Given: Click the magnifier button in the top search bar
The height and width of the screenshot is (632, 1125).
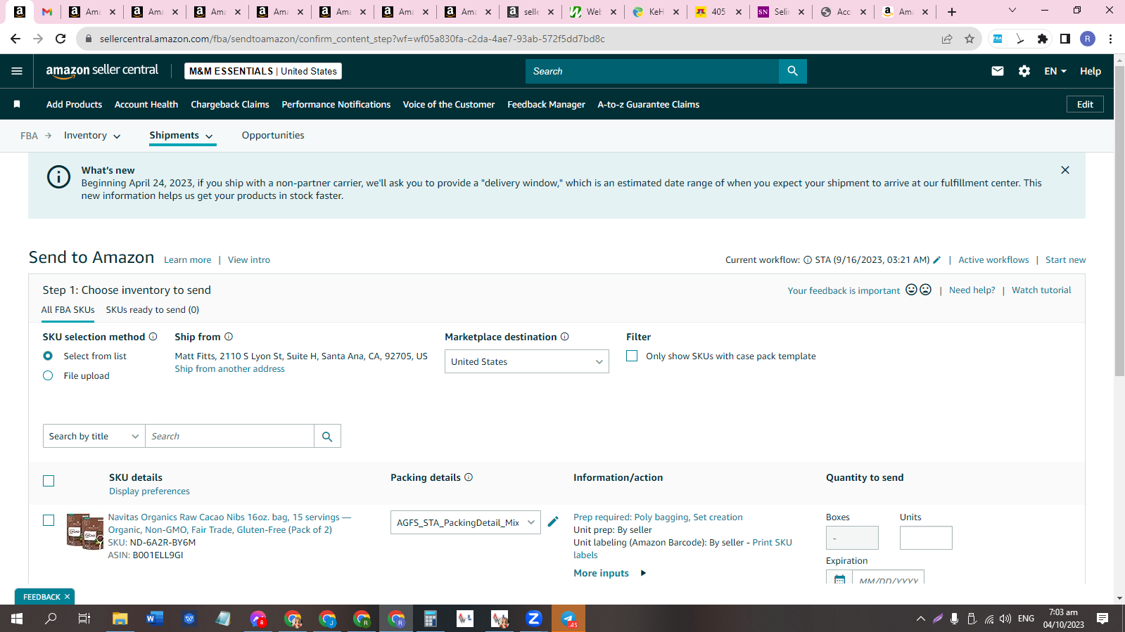Looking at the screenshot, I should pos(792,71).
